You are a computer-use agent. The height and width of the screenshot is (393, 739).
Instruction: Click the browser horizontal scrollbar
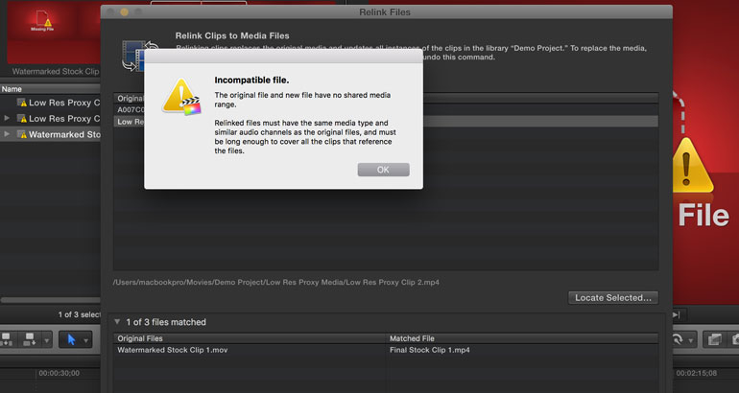coord(50,300)
